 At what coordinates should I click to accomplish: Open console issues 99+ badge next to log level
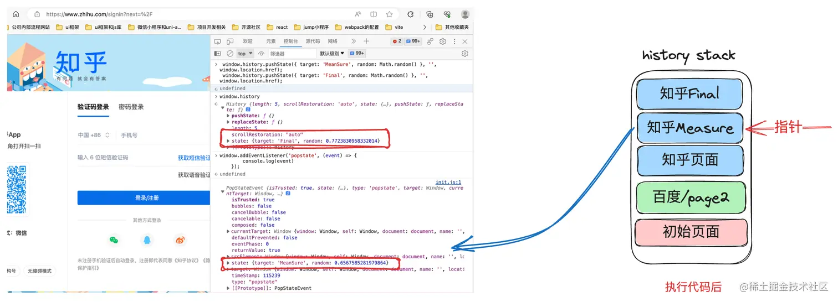click(x=357, y=54)
